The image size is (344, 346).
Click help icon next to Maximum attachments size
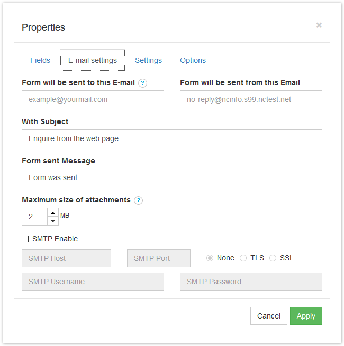point(139,200)
